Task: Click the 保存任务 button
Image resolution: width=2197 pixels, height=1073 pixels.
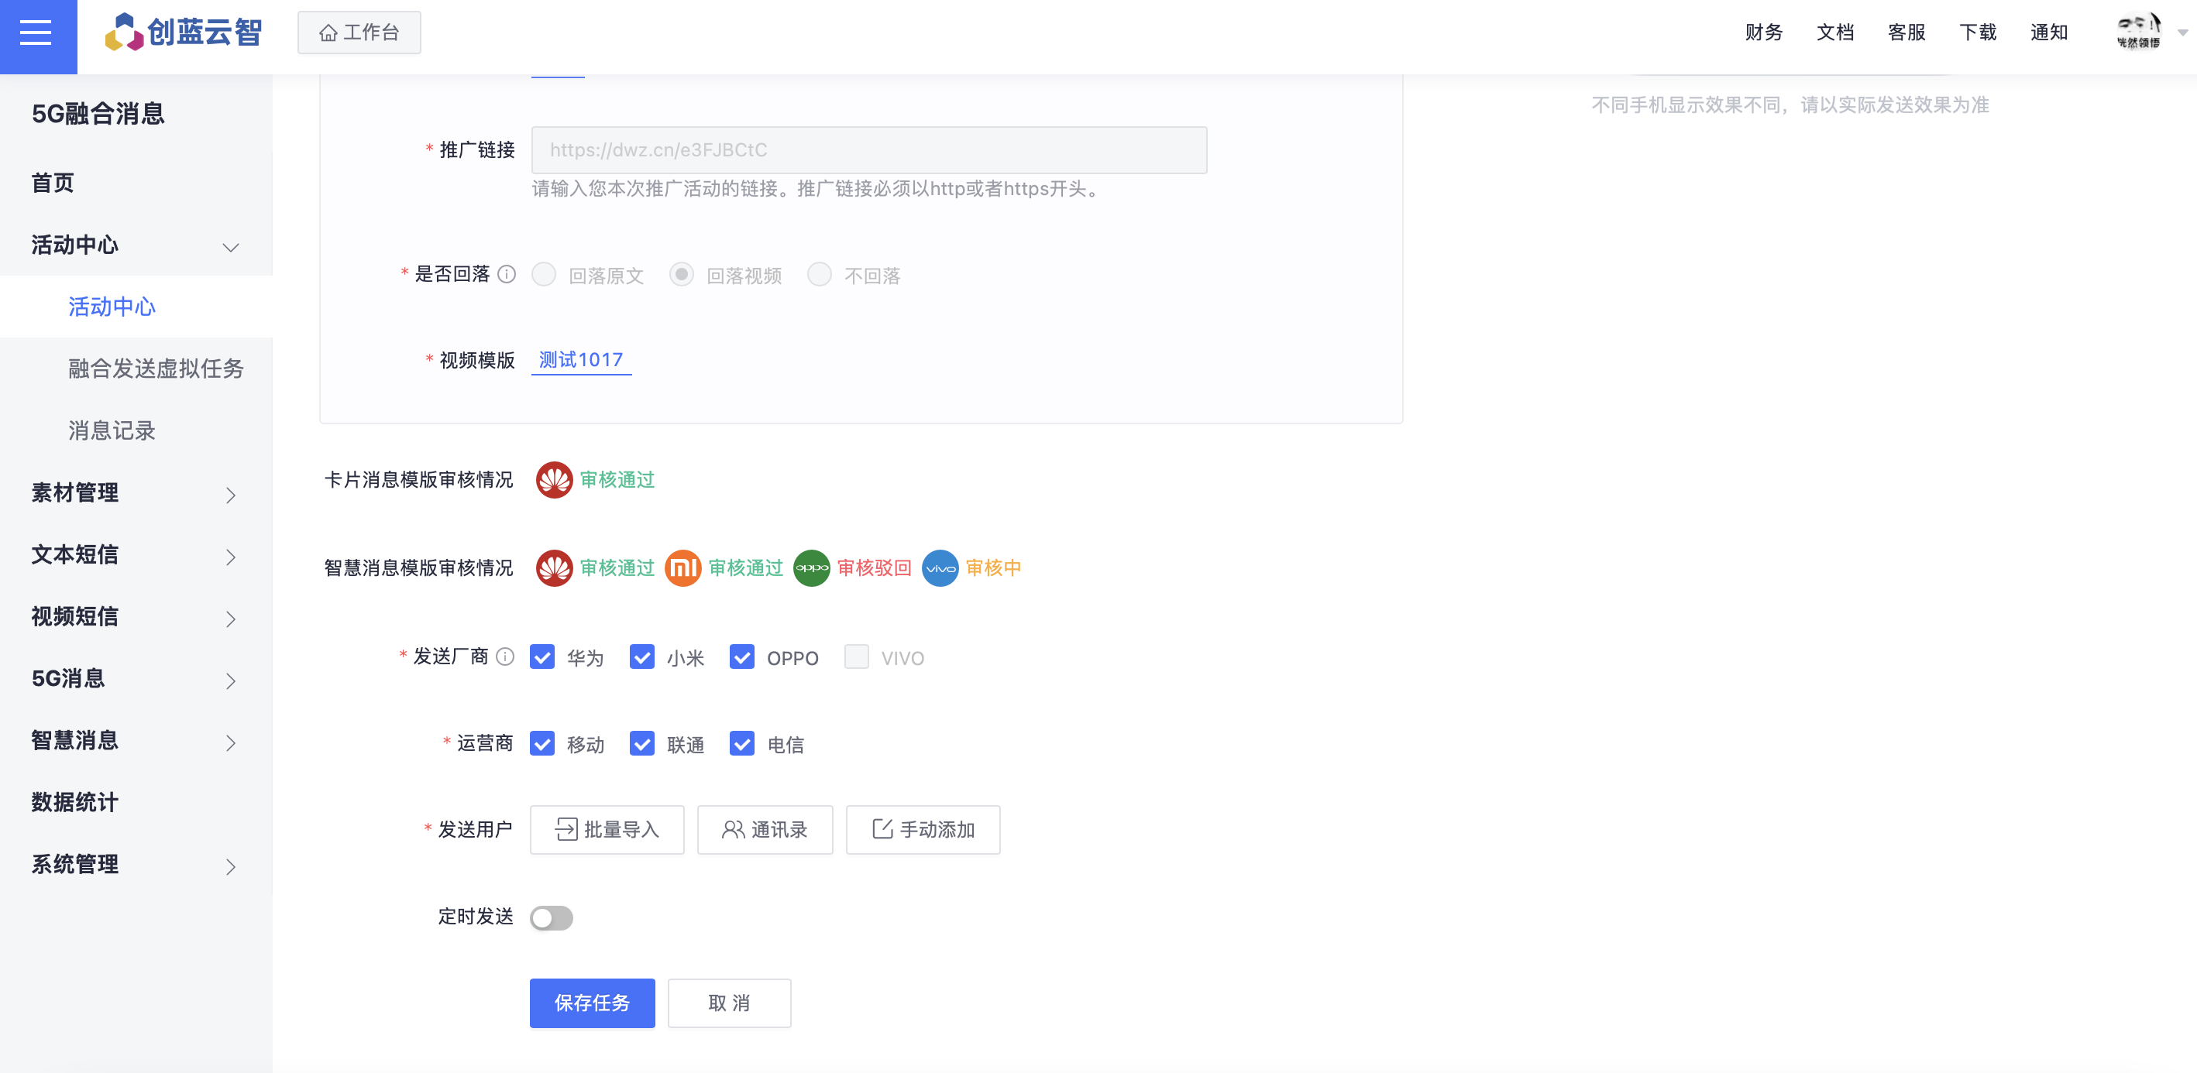Action: (x=592, y=1003)
